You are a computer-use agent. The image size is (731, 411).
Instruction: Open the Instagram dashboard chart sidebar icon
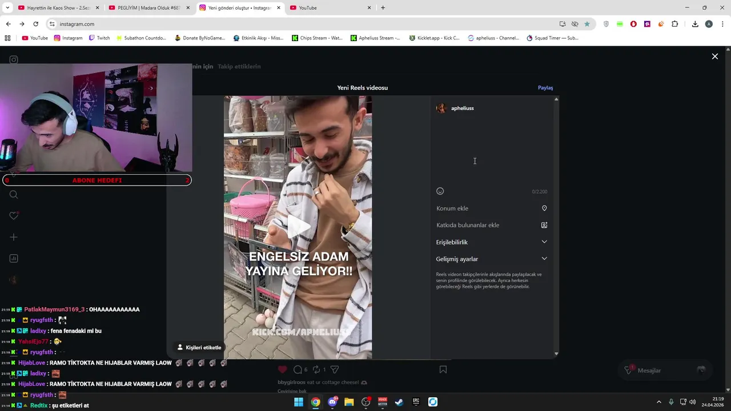[x=14, y=259]
